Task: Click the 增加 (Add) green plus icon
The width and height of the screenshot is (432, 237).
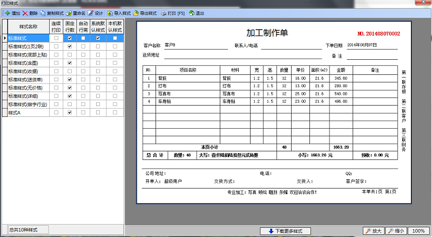Action: point(8,13)
